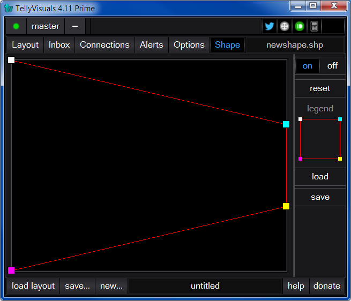
Task: Click the bottom save... button
Action: [78, 286]
